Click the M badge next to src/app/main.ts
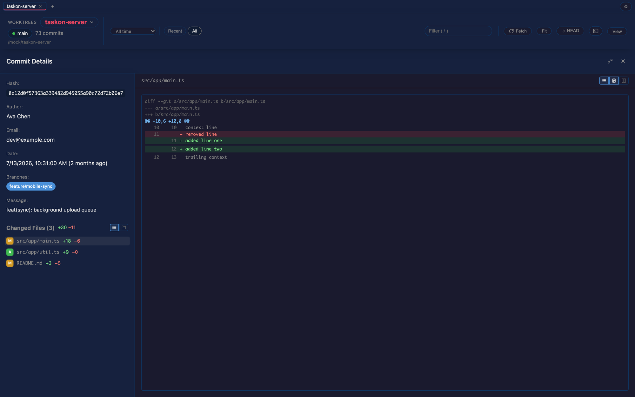Screen dimensions: 635x397 coord(10,241)
